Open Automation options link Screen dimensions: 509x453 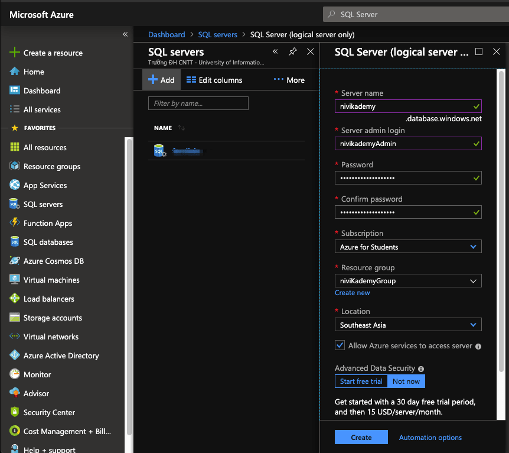click(430, 438)
